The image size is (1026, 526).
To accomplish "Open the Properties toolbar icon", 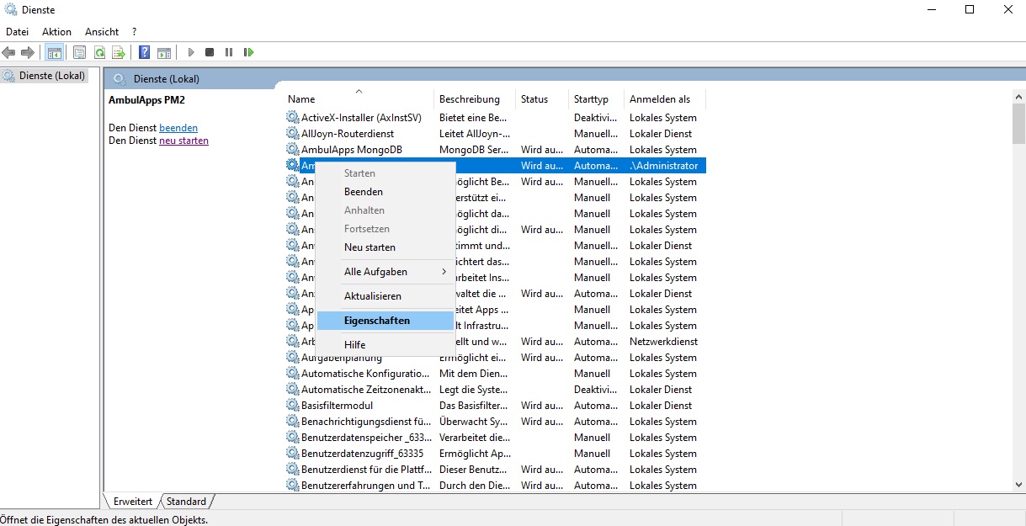I will coord(79,52).
